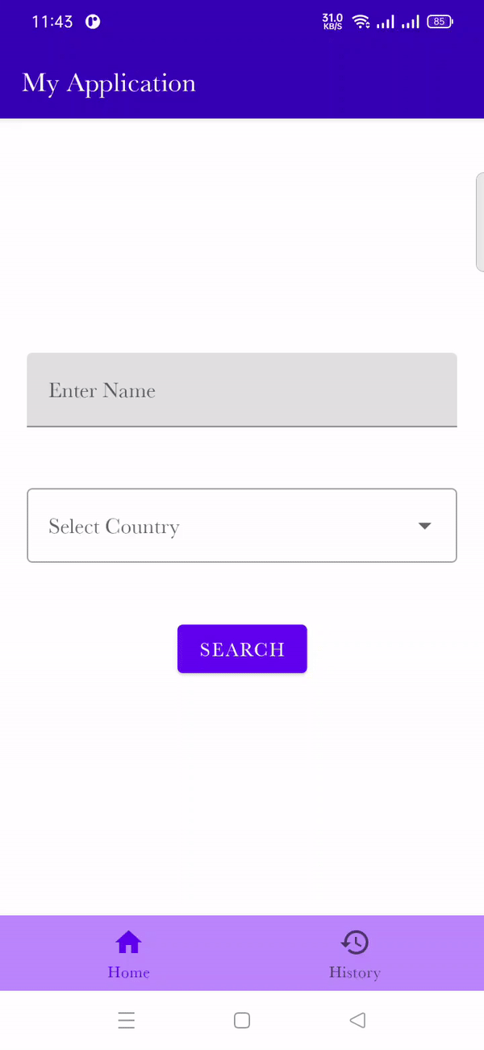Image resolution: width=484 pixels, height=1050 pixels.
Task: Focus the Enter Name text field
Action: [242, 390]
